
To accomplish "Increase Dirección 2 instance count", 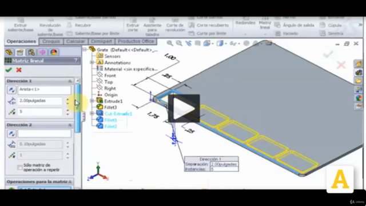I will click(x=67, y=154).
